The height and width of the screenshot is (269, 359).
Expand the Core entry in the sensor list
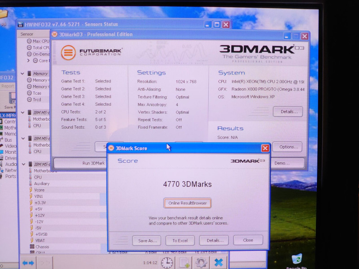pos(28,61)
